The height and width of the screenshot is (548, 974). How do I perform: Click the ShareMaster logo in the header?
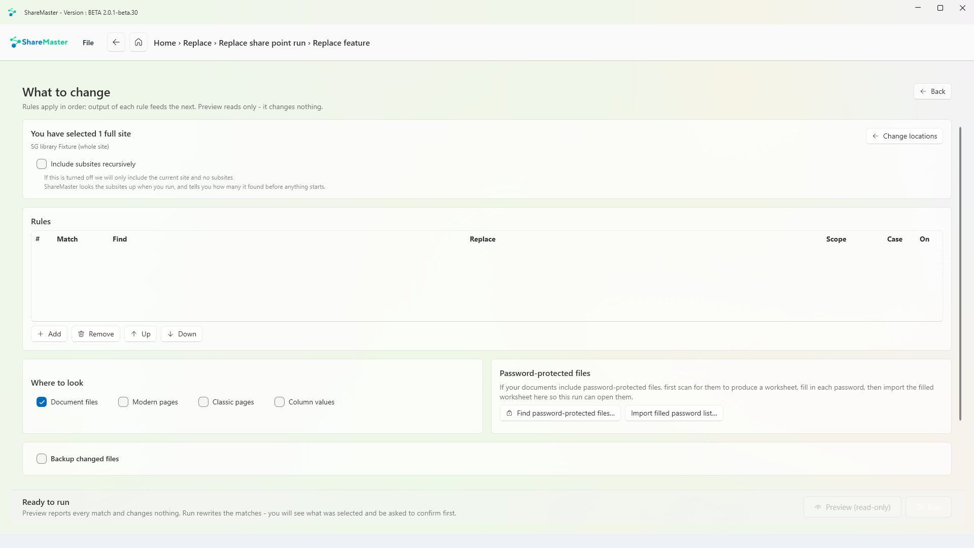point(39,42)
